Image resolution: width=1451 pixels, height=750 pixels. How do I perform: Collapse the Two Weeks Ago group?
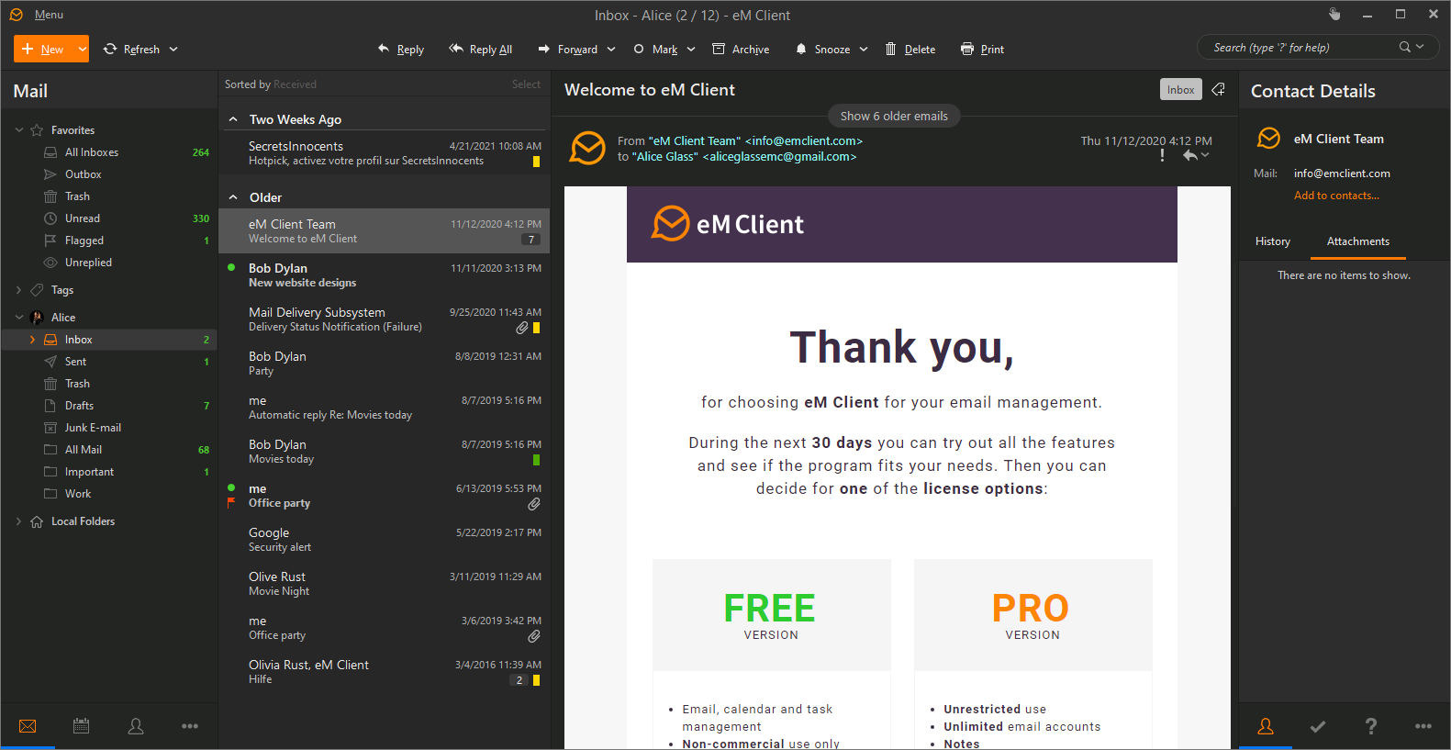coord(233,119)
